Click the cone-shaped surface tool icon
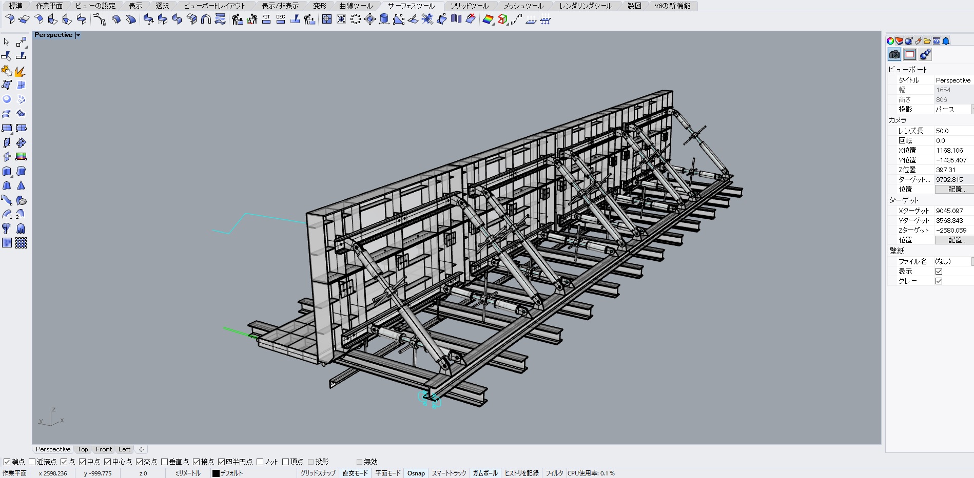Viewport: 974px width, 478px height. pyautogui.click(x=21, y=185)
